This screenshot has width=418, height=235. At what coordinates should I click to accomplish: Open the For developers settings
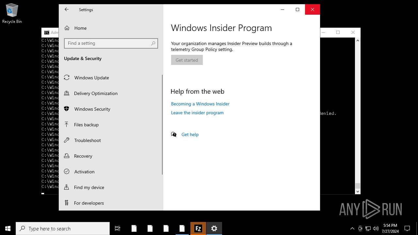(x=110, y=203)
